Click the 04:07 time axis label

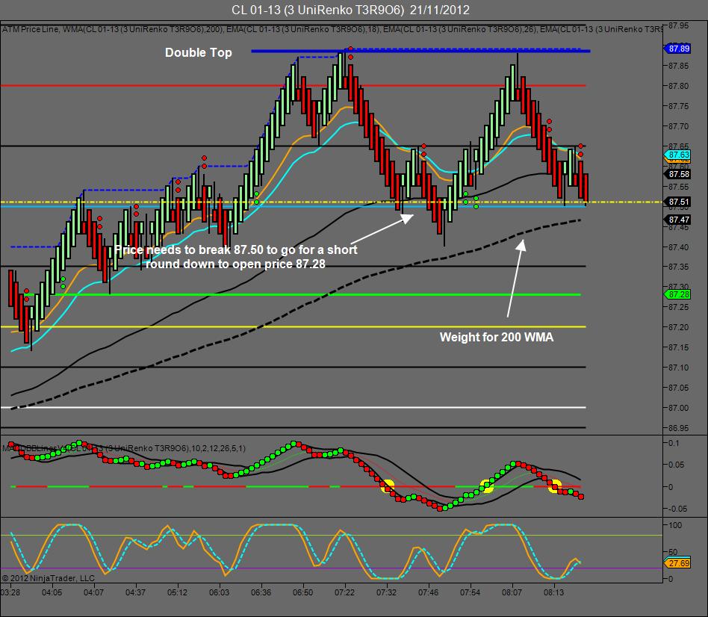(x=93, y=592)
